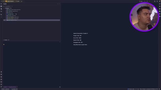Screen dimensions: 161x90
Task: Enable the Amend checkbox
Action: [x=4, y=40]
